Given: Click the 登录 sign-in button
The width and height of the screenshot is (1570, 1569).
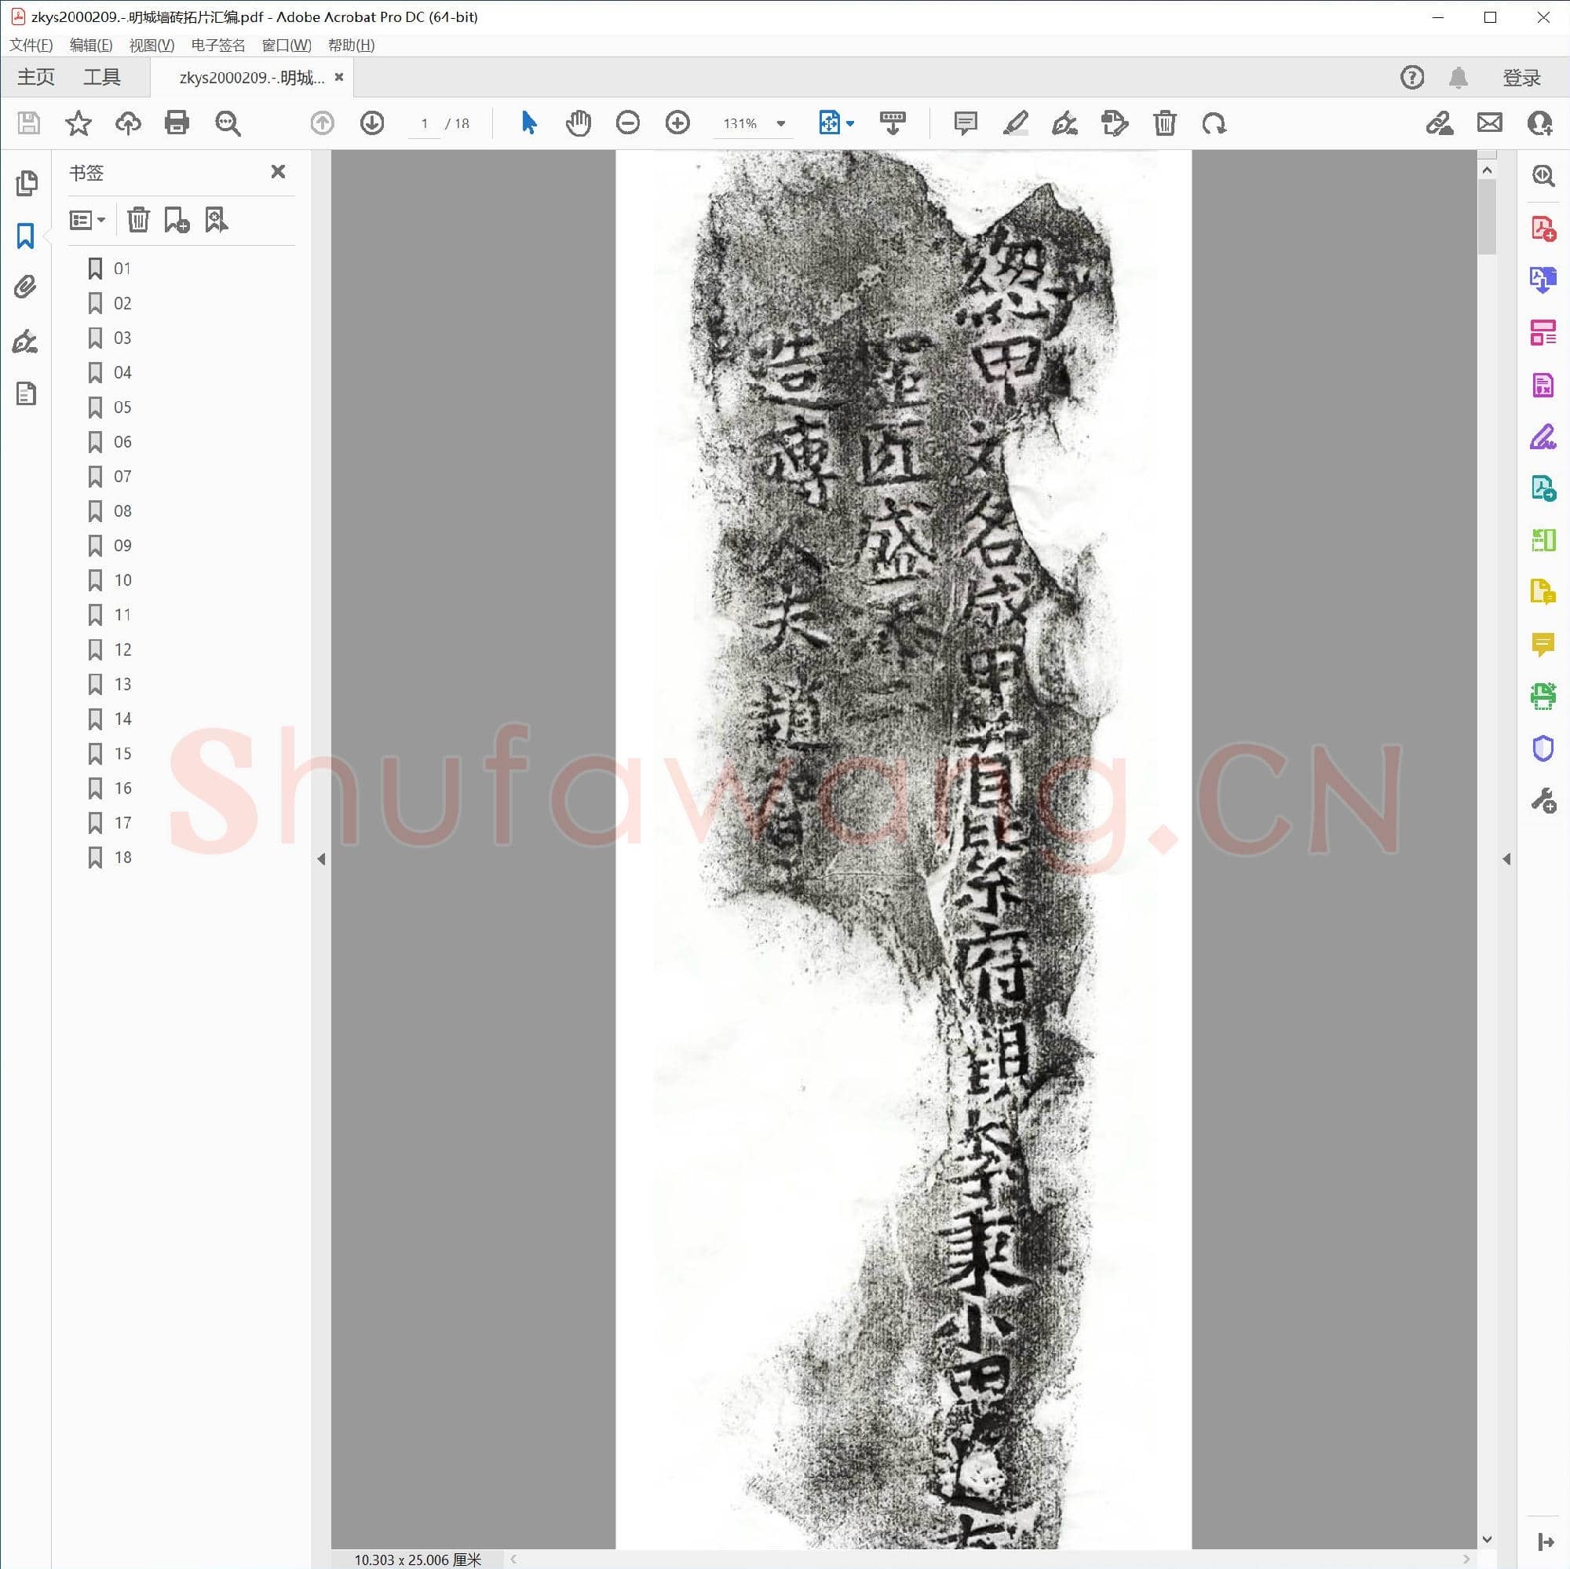Looking at the screenshot, I should tap(1521, 77).
